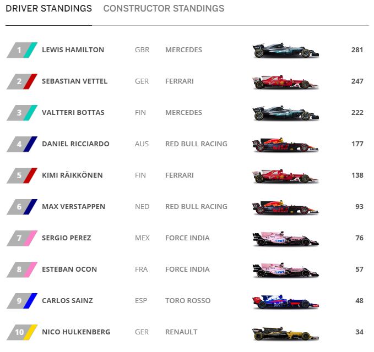
Task: Open Max Verstappen driver name link
Action: 73,207
